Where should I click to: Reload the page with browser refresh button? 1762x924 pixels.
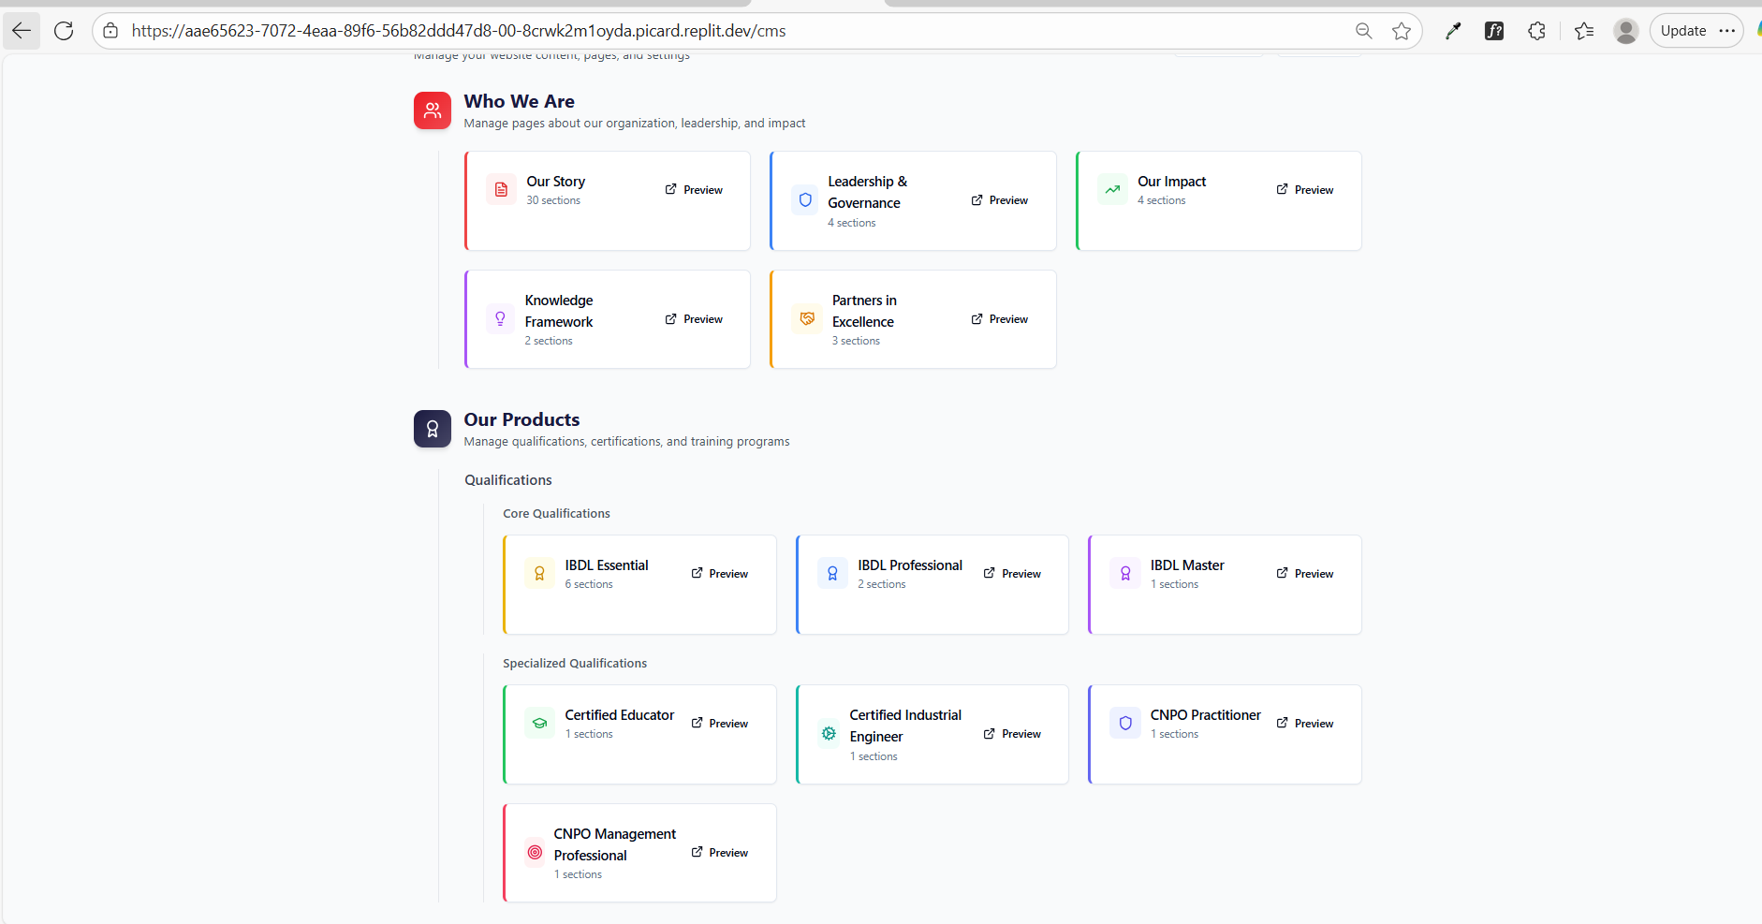(x=64, y=31)
